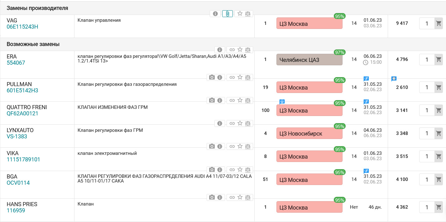Screen dimensions: 446x222
Task: Click the quantity field in the PULLMAN row
Action: click(x=427, y=88)
